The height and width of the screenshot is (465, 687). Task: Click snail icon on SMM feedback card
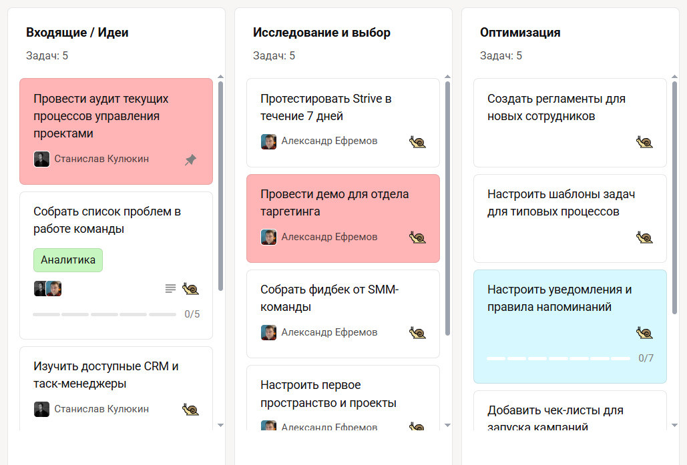tap(417, 332)
